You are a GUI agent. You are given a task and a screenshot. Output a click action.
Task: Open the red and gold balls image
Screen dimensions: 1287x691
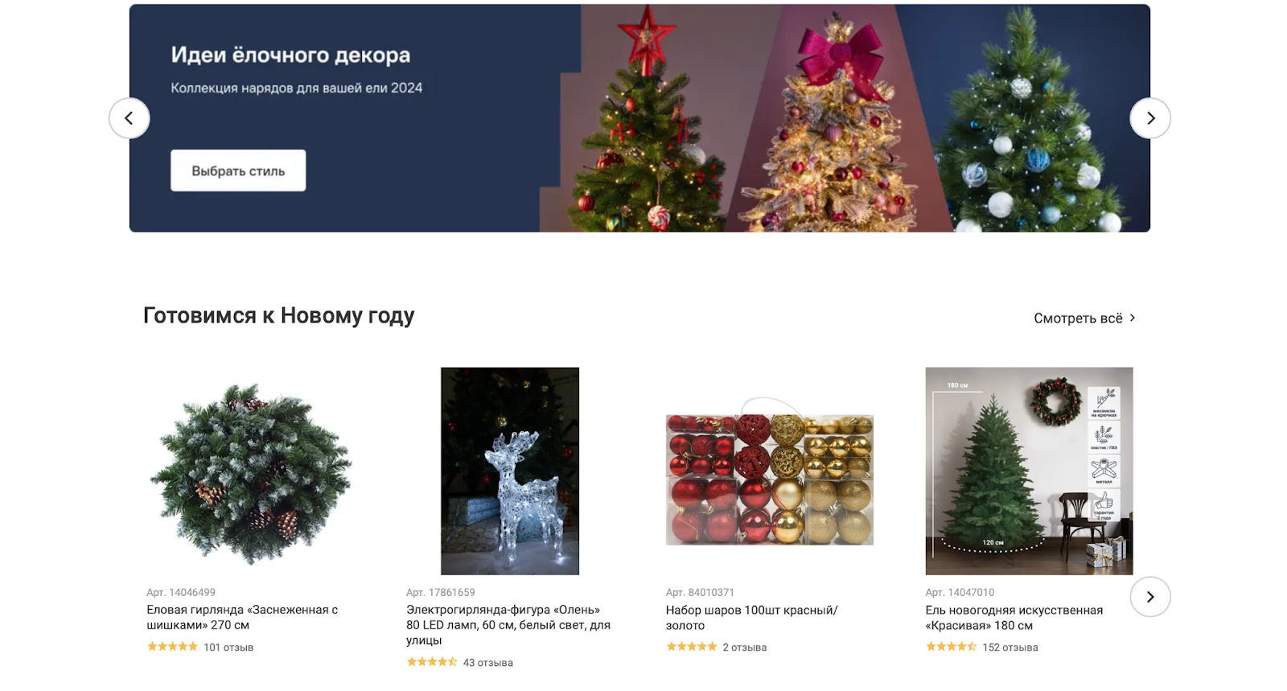(x=770, y=472)
